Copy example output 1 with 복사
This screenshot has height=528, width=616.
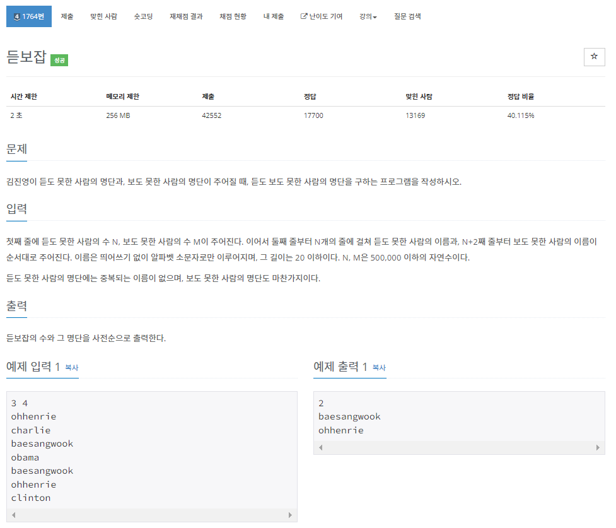[379, 368]
